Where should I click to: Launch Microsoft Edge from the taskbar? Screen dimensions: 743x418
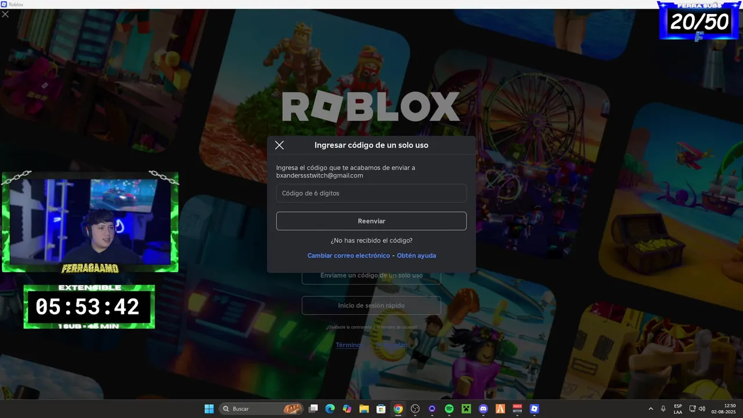(330, 409)
